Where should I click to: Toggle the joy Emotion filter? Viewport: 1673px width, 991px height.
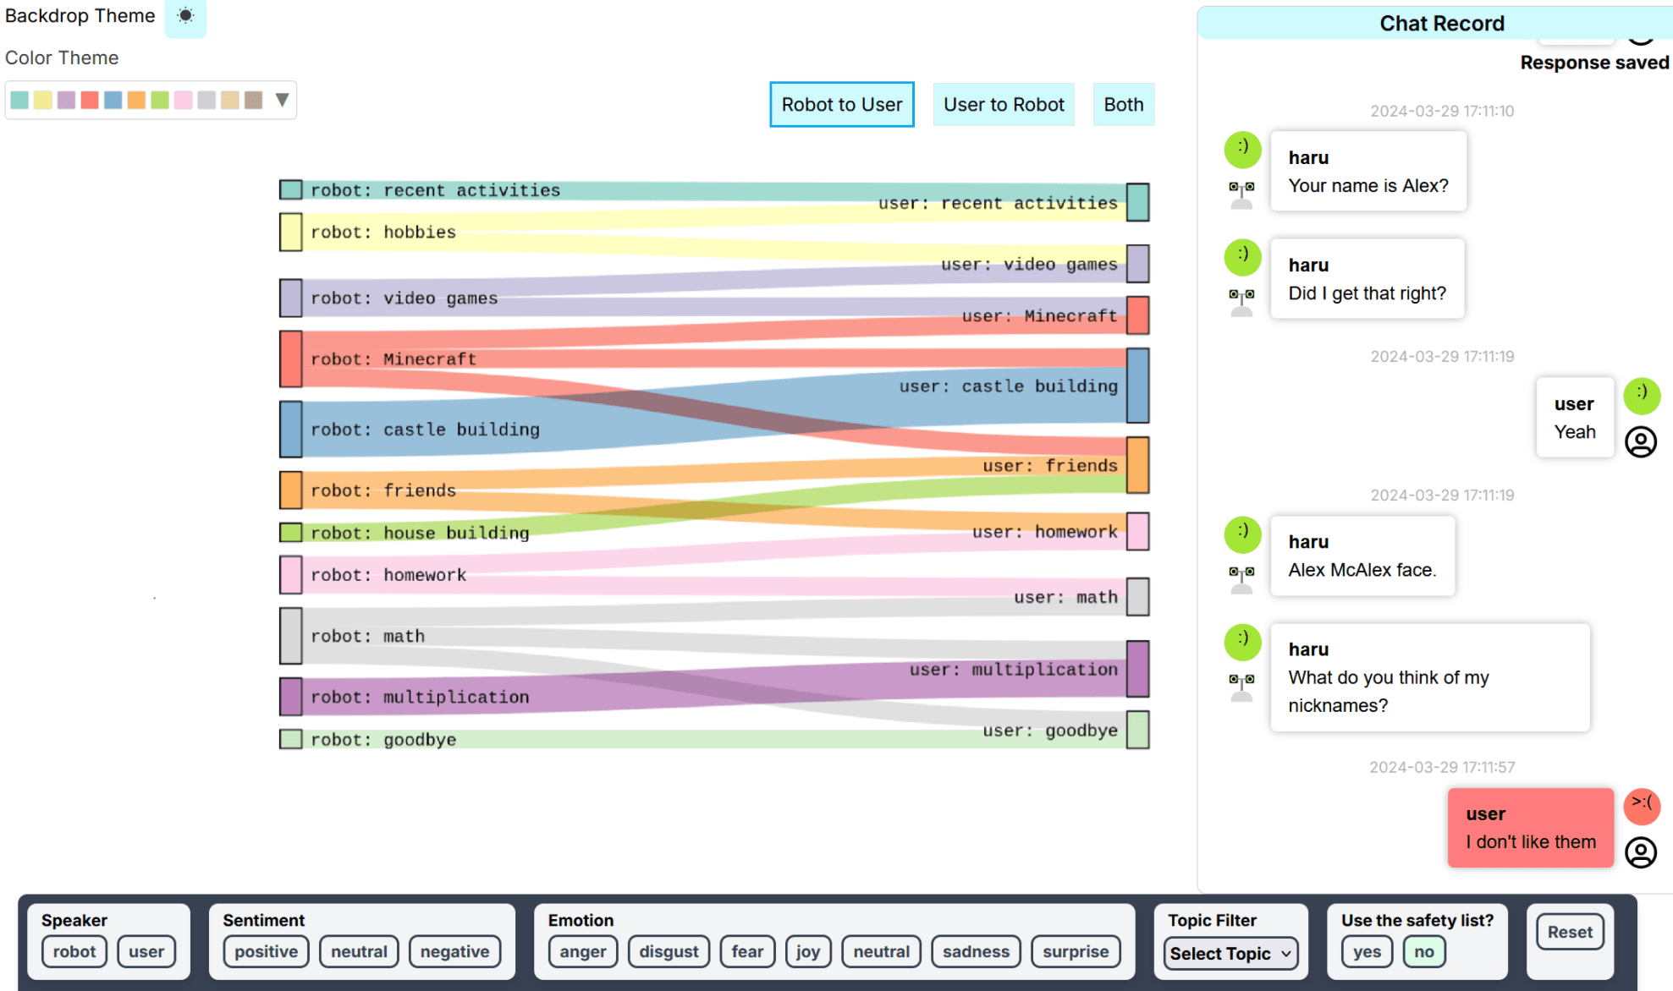tap(808, 951)
